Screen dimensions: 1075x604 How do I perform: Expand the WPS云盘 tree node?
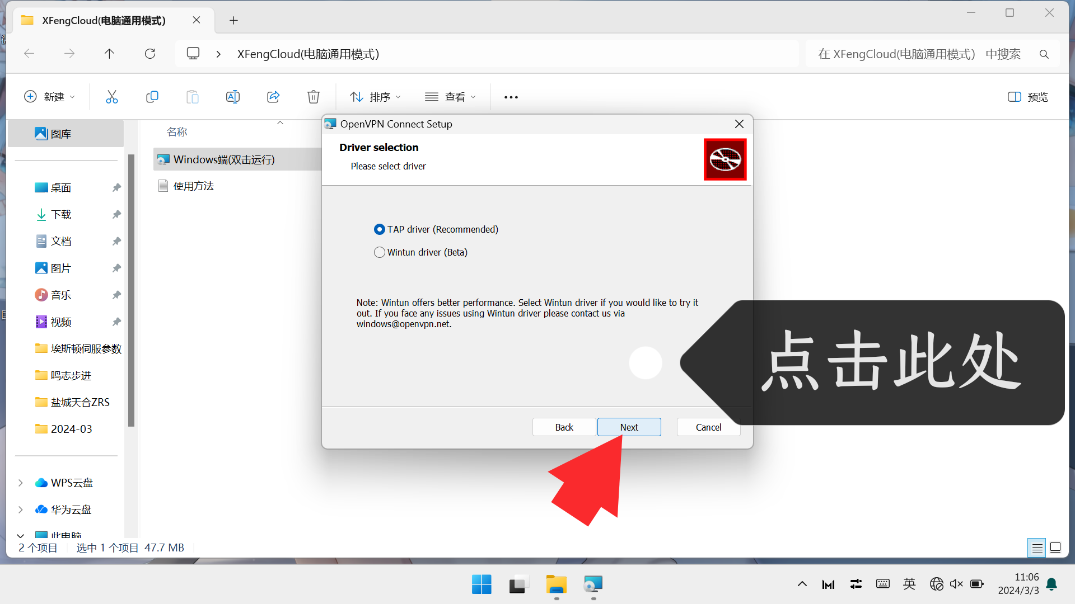click(21, 483)
